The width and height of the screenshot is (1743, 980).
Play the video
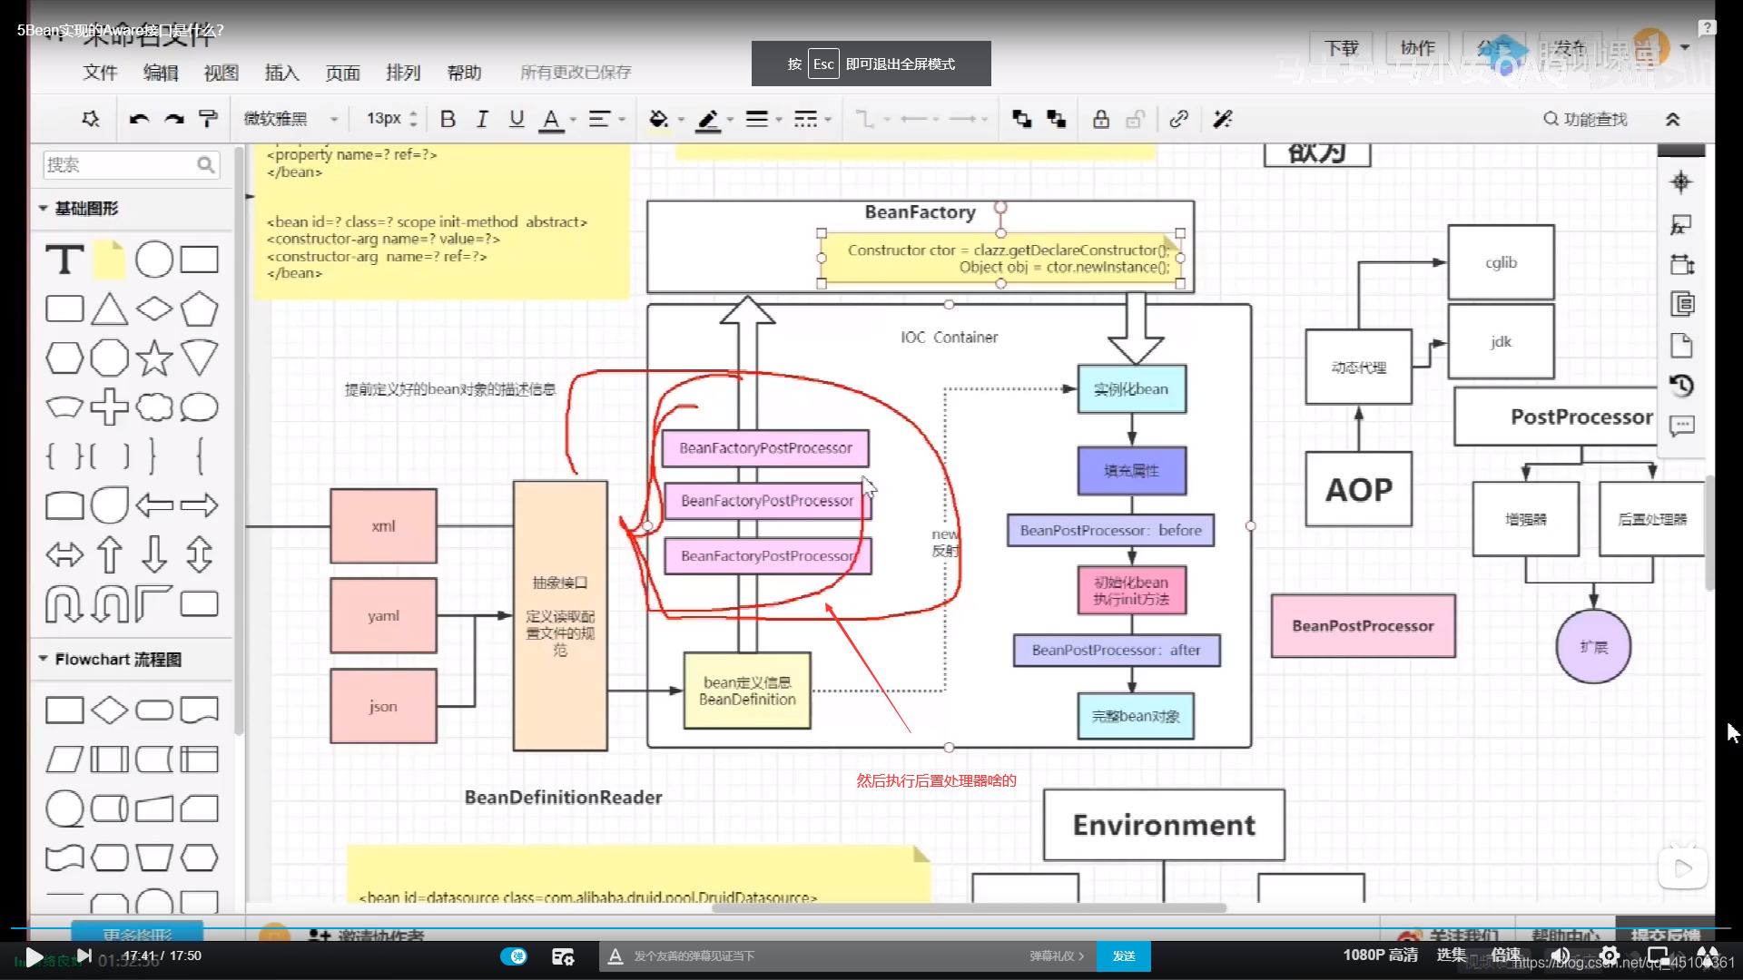click(34, 956)
